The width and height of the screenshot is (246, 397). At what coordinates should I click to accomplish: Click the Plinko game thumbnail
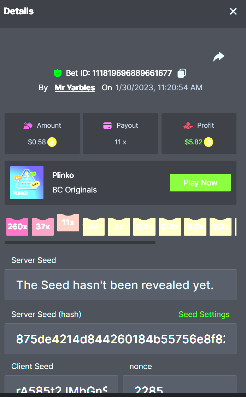27,183
